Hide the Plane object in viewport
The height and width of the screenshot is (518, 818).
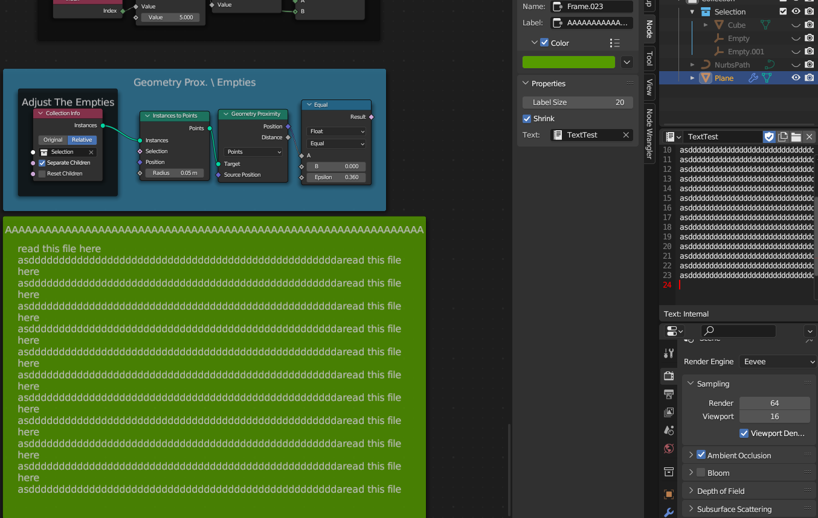[796, 78]
